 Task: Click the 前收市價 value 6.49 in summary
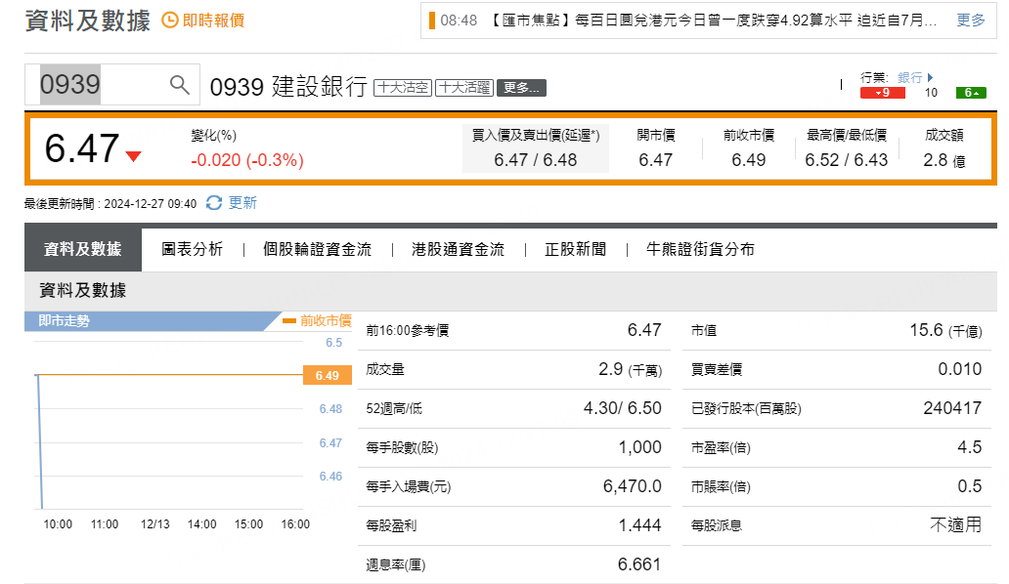pyautogui.click(x=748, y=160)
